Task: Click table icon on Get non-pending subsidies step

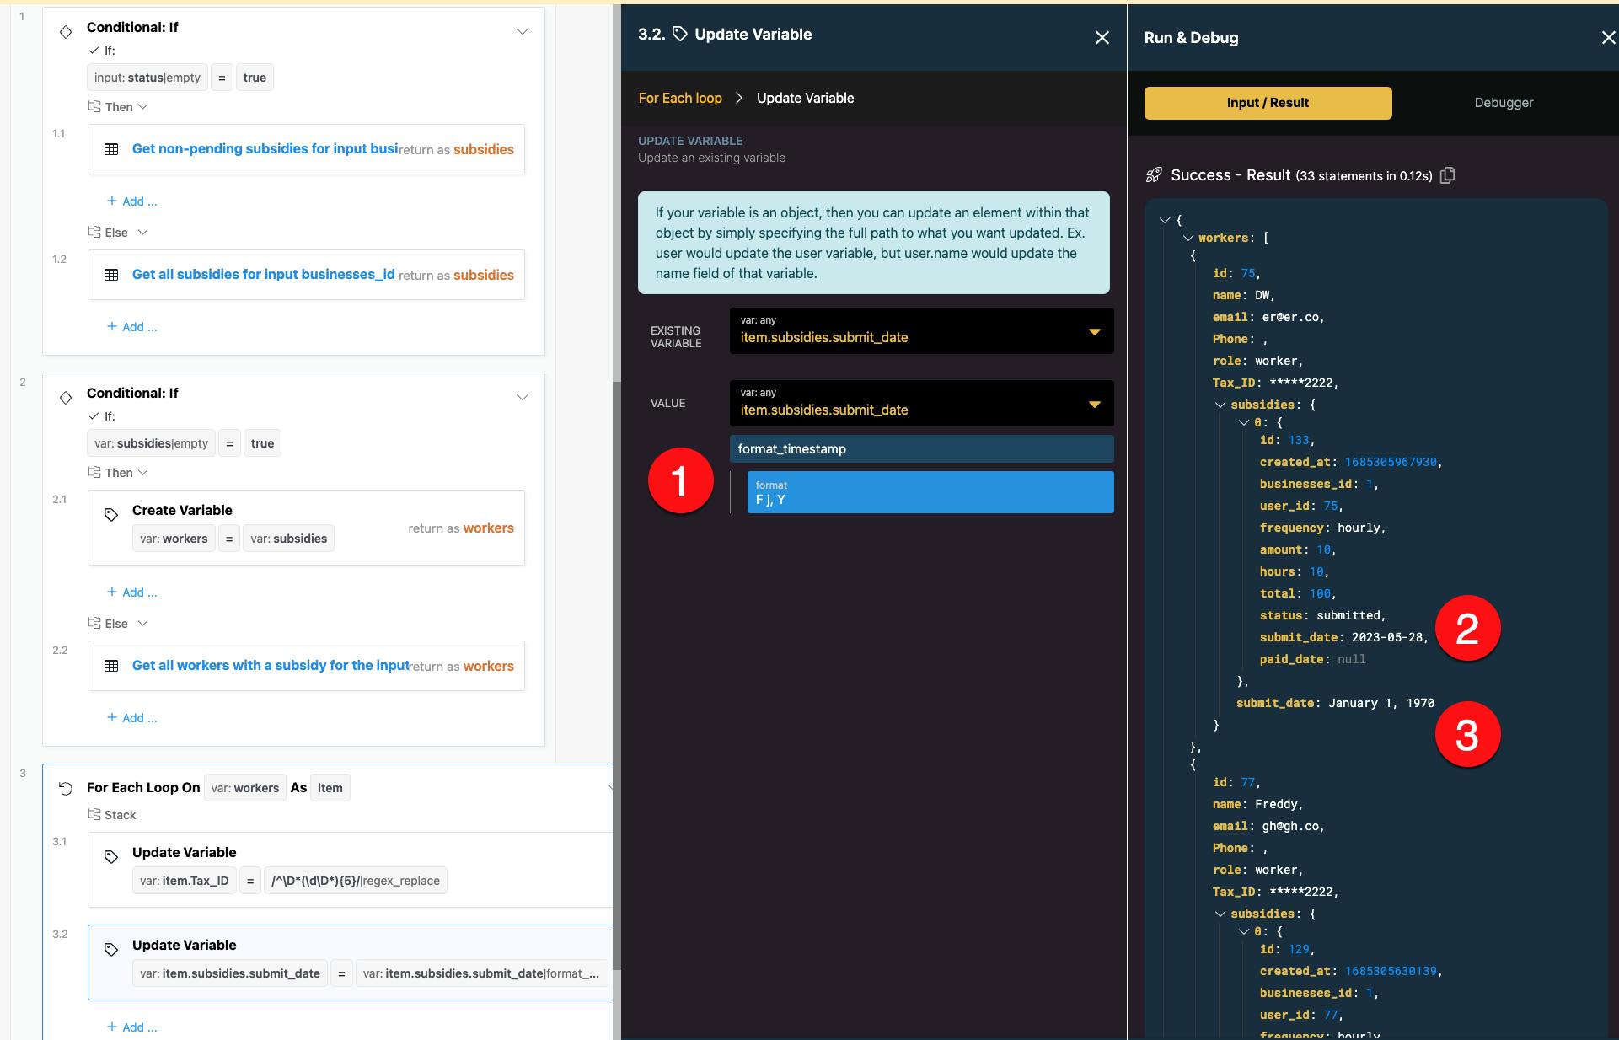Action: [111, 149]
